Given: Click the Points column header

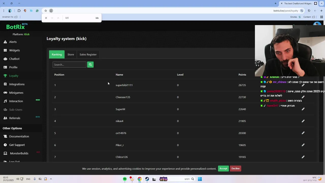Looking at the screenshot, I should [242, 74].
